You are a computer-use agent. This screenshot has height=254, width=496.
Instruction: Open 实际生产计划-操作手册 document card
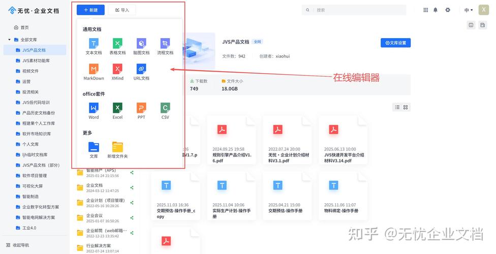[x=232, y=196]
